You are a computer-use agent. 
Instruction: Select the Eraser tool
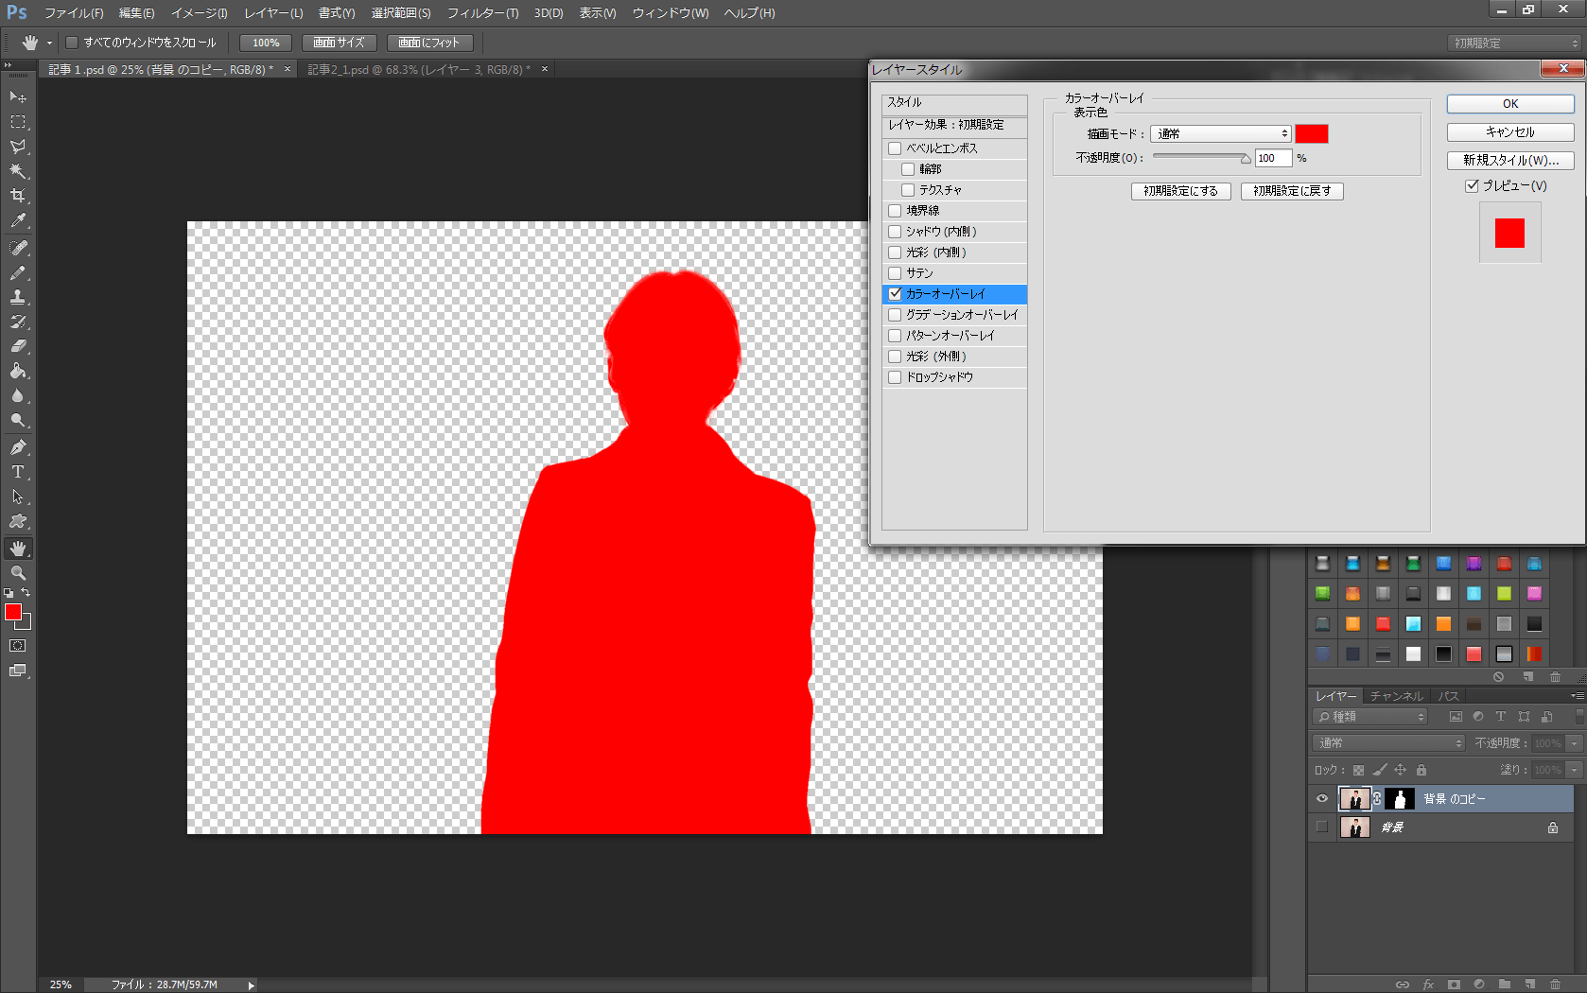pos(18,346)
